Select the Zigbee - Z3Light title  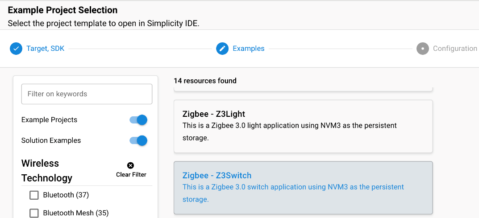[x=213, y=114]
